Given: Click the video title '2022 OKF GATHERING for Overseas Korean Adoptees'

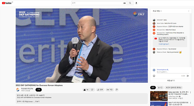Looking at the screenshot, I should click(x=39, y=85).
